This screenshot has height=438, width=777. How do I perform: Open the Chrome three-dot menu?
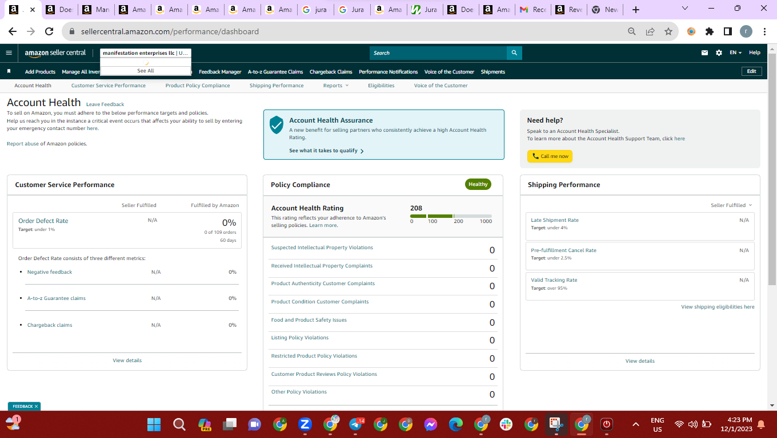click(x=764, y=31)
